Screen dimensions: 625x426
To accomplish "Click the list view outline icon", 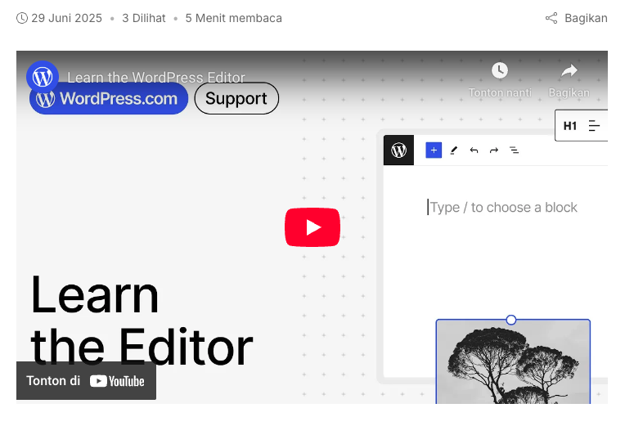I will tap(514, 150).
